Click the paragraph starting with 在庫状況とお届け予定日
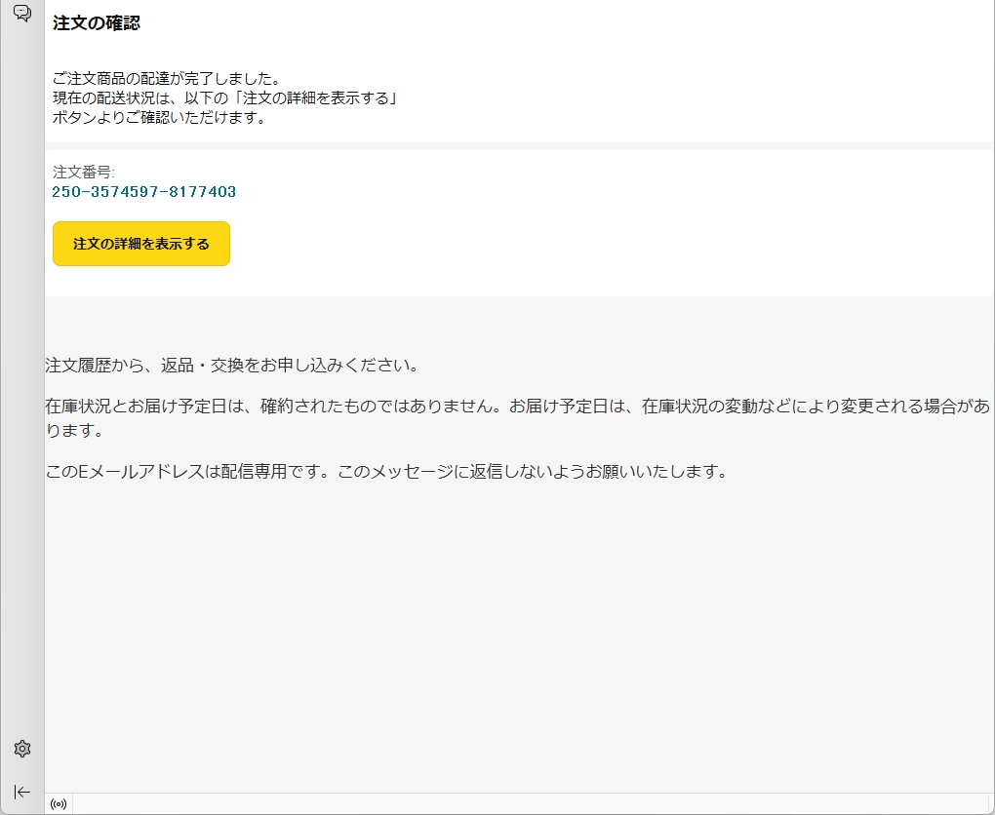The width and height of the screenshot is (995, 815). tap(517, 407)
